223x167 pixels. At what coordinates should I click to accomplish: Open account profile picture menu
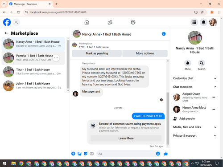coord(213,22)
